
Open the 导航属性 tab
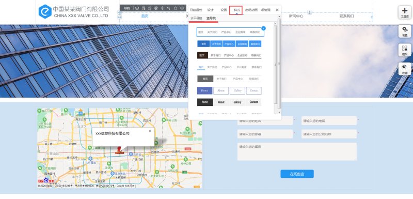click(x=196, y=10)
